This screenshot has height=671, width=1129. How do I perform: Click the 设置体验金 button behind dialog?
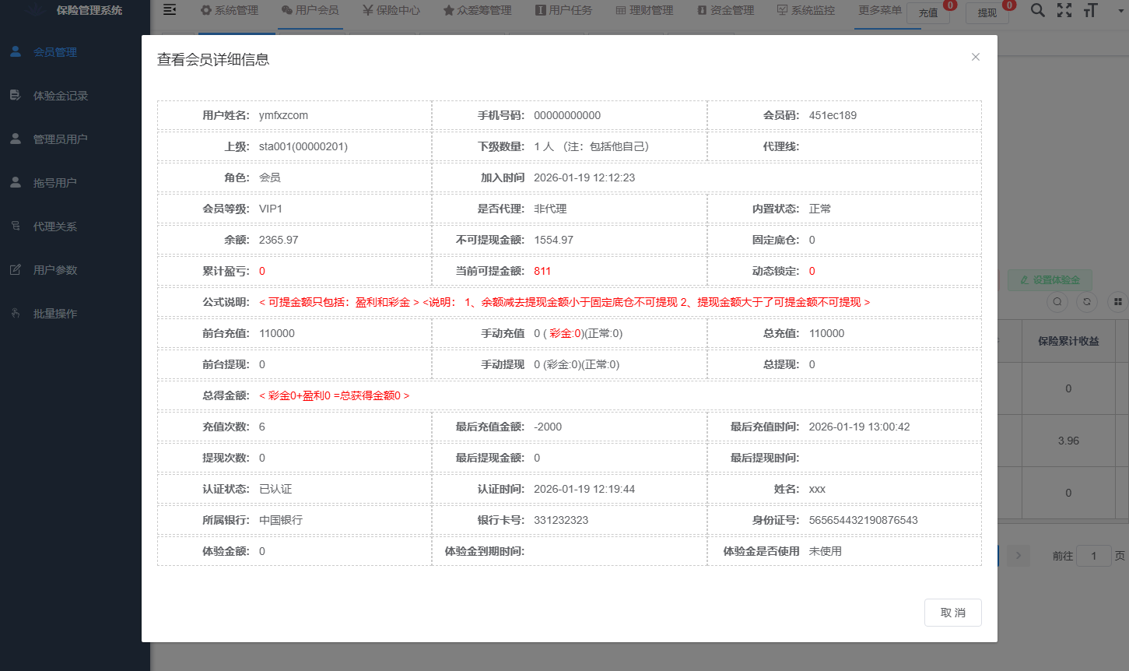coord(1050,279)
